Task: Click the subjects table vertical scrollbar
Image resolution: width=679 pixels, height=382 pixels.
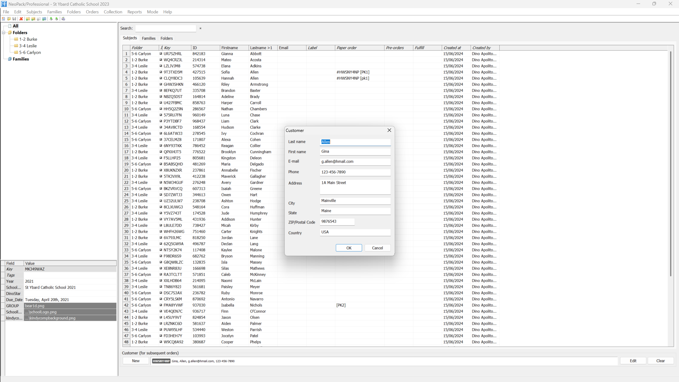Action: (x=671, y=163)
